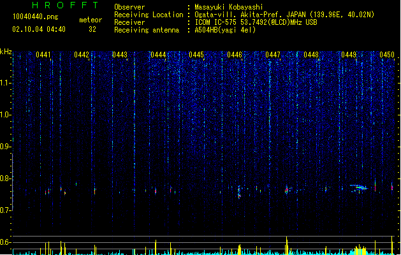Click the date stamp 02.10.04 04:40
This screenshot has width=401, height=255.
point(39,29)
